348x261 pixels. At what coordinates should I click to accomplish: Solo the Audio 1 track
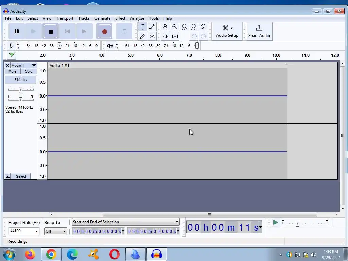pyautogui.click(x=29, y=71)
